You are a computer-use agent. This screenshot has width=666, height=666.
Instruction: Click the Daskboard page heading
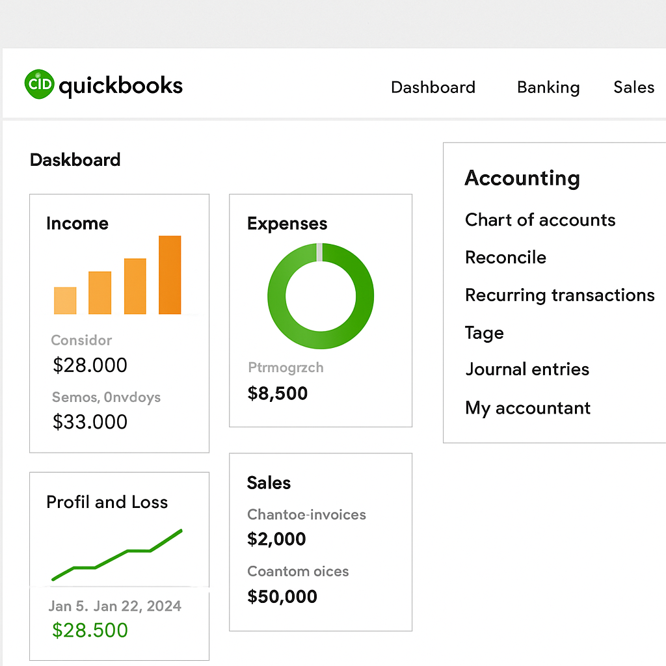pyautogui.click(x=75, y=160)
